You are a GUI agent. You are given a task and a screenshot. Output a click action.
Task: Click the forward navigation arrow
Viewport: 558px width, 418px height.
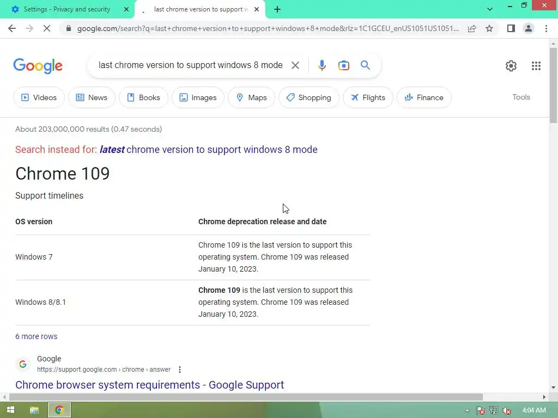click(29, 28)
